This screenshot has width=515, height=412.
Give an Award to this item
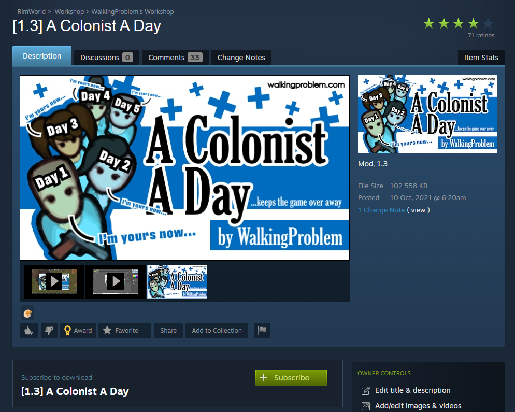pos(78,331)
